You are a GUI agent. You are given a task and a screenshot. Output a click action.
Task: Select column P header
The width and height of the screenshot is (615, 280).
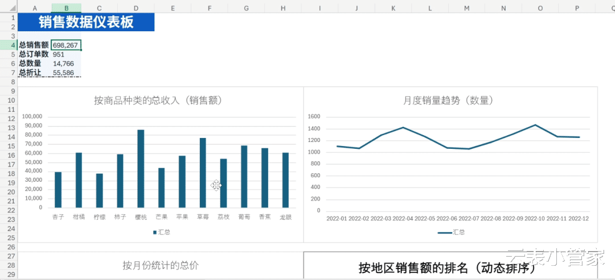point(577,8)
